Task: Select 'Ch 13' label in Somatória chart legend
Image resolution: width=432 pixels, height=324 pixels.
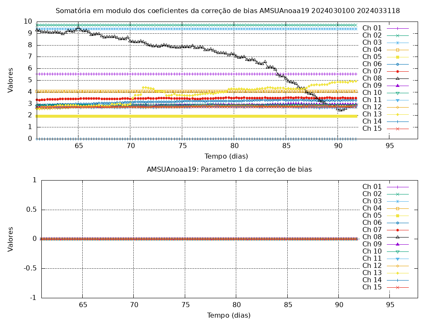Action: point(372,114)
